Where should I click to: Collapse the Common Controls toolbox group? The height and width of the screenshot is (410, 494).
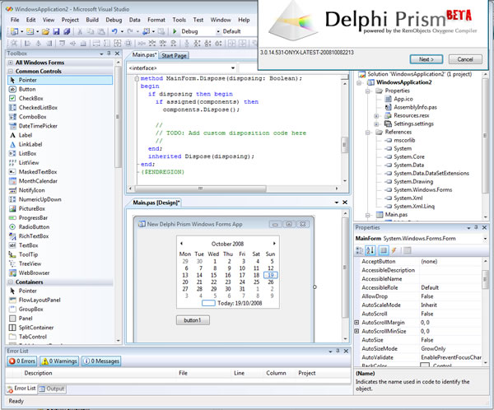click(11, 72)
